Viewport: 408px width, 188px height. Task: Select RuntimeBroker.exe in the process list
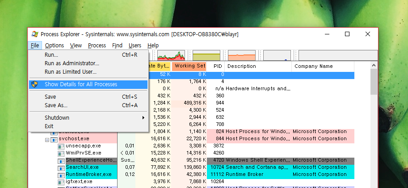point(88,174)
